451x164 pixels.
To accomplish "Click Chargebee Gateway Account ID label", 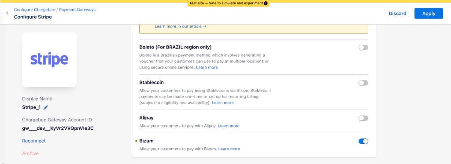I will pos(57,120).
